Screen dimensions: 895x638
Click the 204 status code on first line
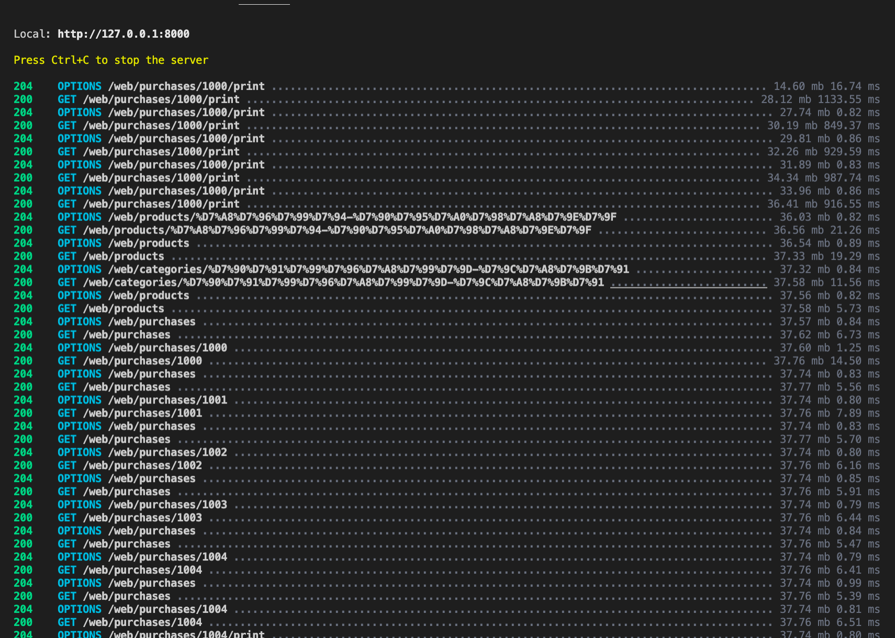(x=23, y=86)
